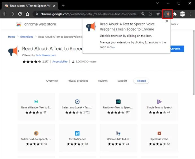This screenshot has width=195, height=159.
Task: Open @Voice Add To List card
Action: click(118, 138)
